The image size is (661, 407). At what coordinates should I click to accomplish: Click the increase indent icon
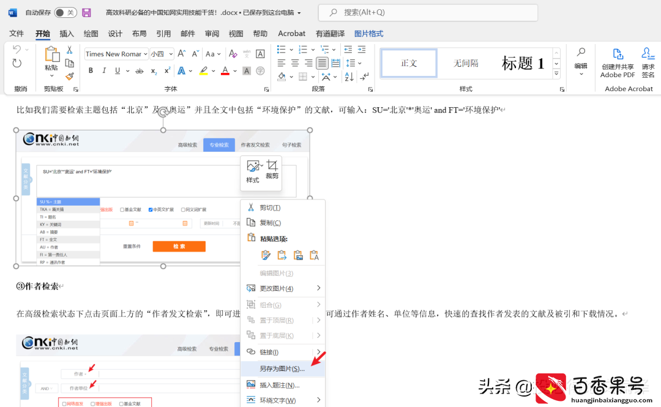click(362, 50)
